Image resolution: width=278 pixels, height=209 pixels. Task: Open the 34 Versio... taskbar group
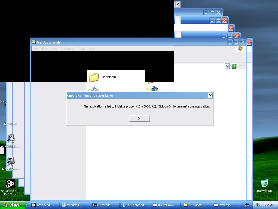click(x=166, y=205)
